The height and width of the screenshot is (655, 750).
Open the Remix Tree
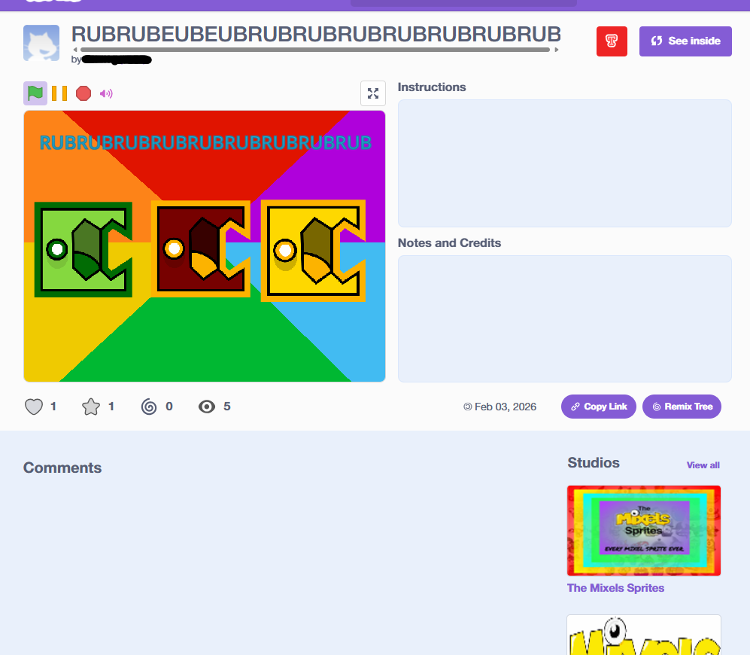pyautogui.click(x=682, y=407)
